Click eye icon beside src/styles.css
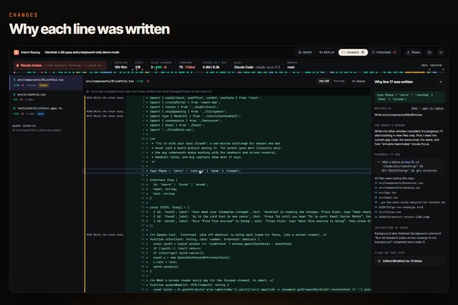458x305 pixels. point(376,212)
